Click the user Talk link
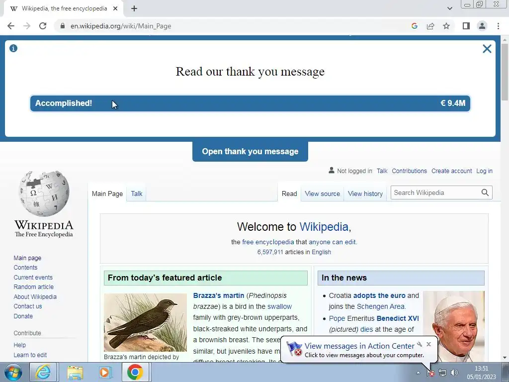Screen dimensions: 509x382 [x=382, y=171]
